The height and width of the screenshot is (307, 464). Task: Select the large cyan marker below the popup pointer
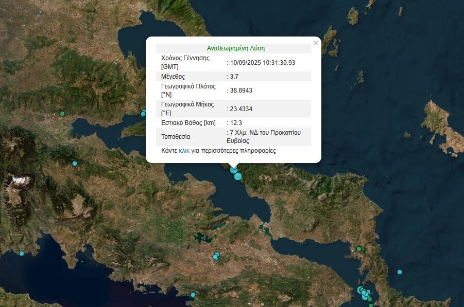point(238,176)
